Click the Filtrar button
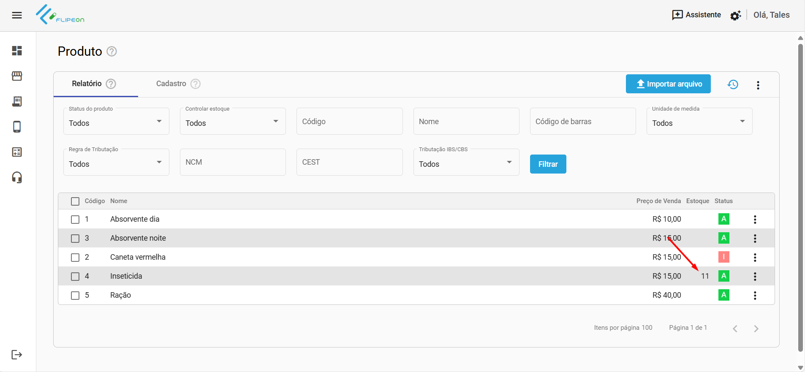 pos(548,164)
